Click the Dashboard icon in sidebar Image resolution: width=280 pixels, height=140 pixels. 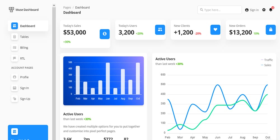(15, 26)
